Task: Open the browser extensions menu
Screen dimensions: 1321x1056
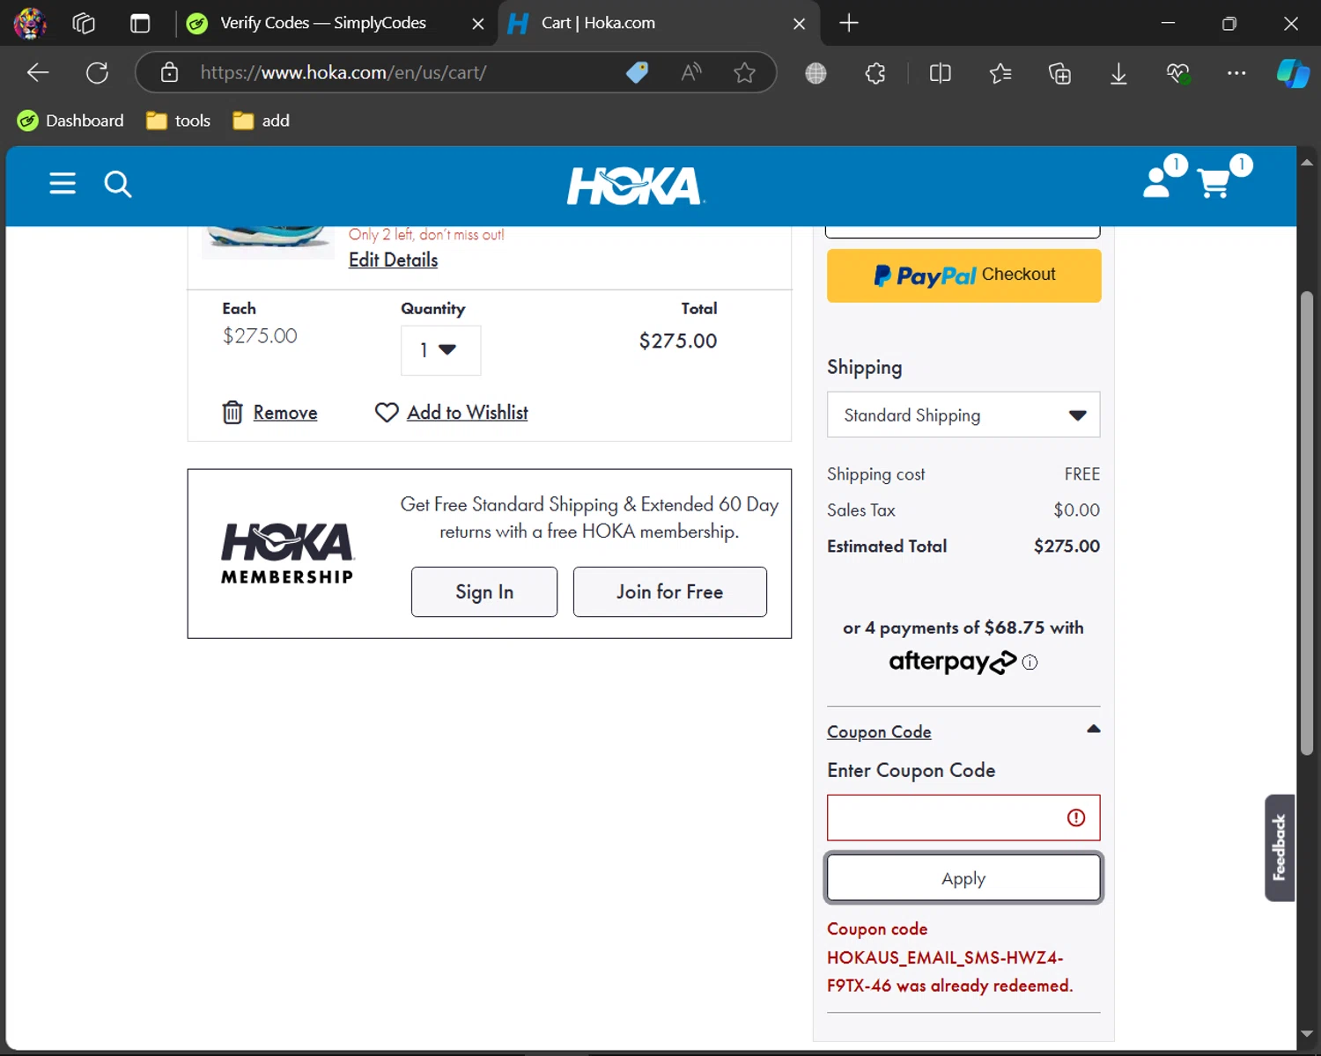Action: [x=875, y=73]
